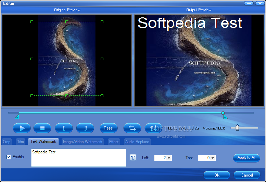Start playback with the Play button
This screenshot has height=182, width=266.
[x=22, y=128]
